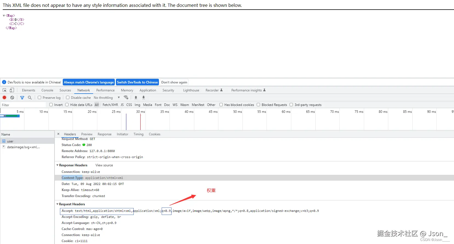Open network conditions wifi icon
This screenshot has width=454, height=244.
(126, 97)
